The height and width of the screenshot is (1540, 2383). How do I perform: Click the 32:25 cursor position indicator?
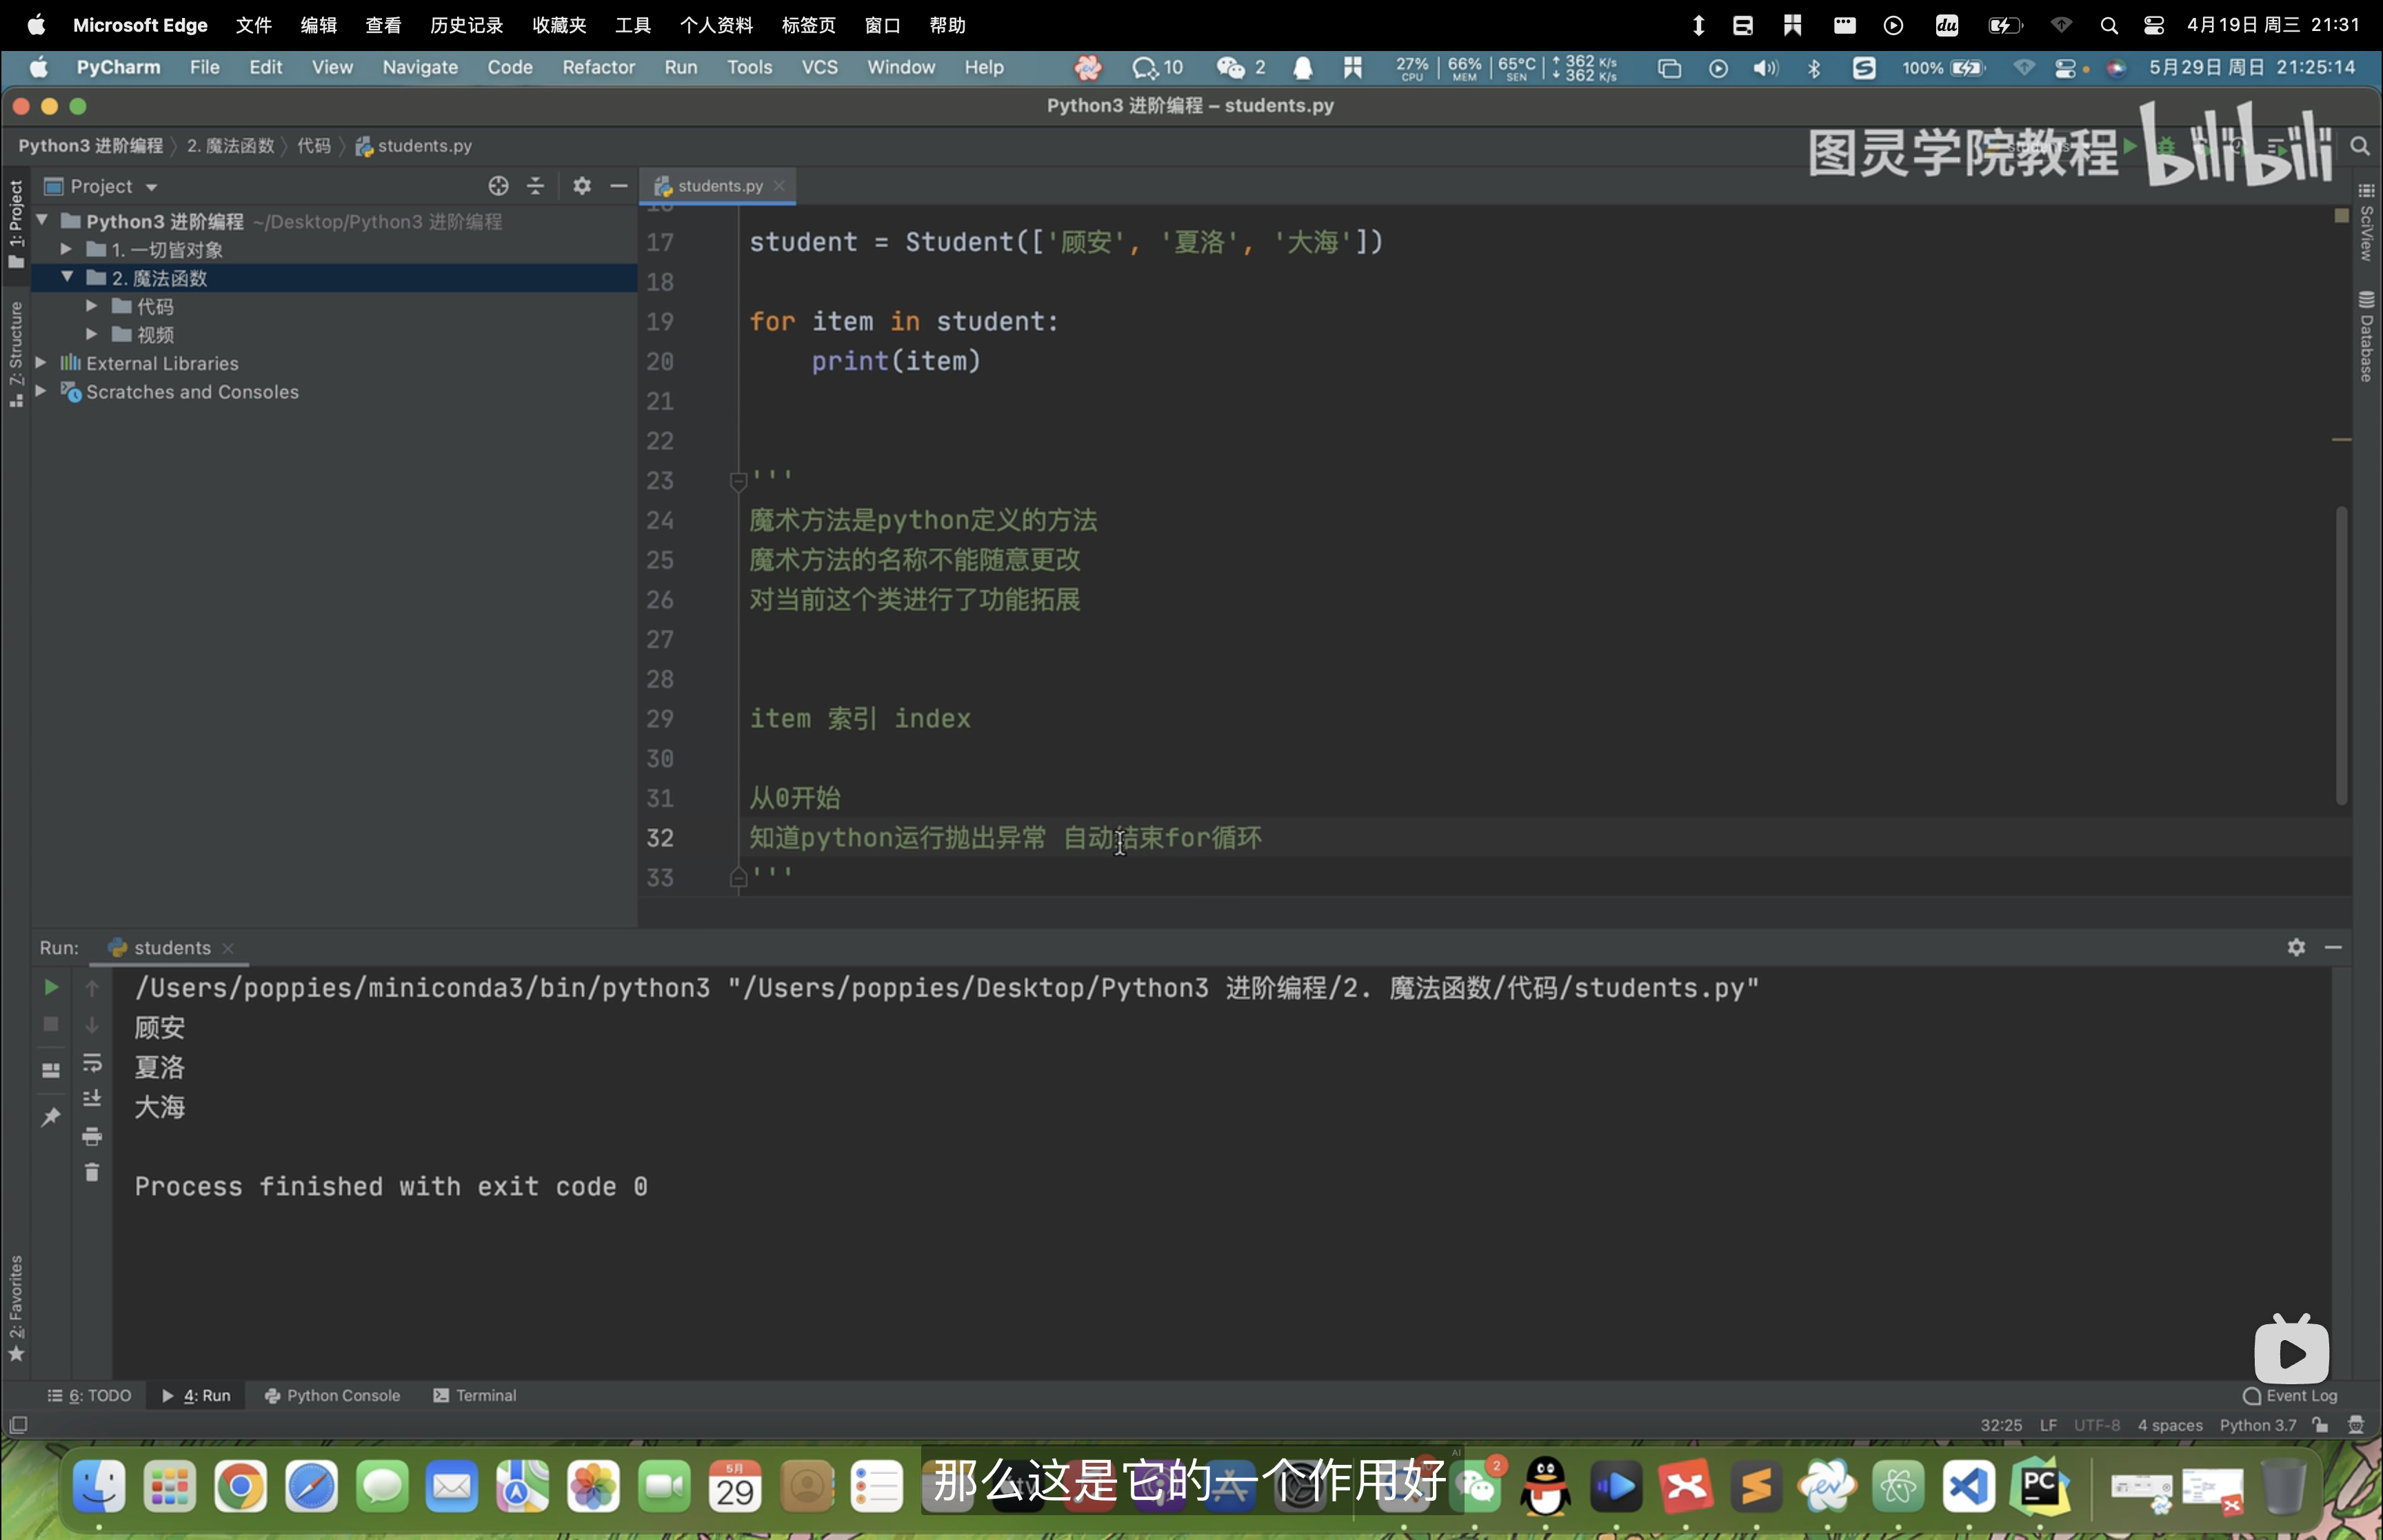[2001, 1425]
